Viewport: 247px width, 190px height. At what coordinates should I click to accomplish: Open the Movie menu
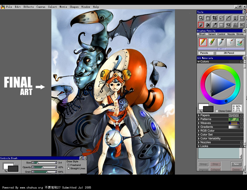click(x=63, y=7)
